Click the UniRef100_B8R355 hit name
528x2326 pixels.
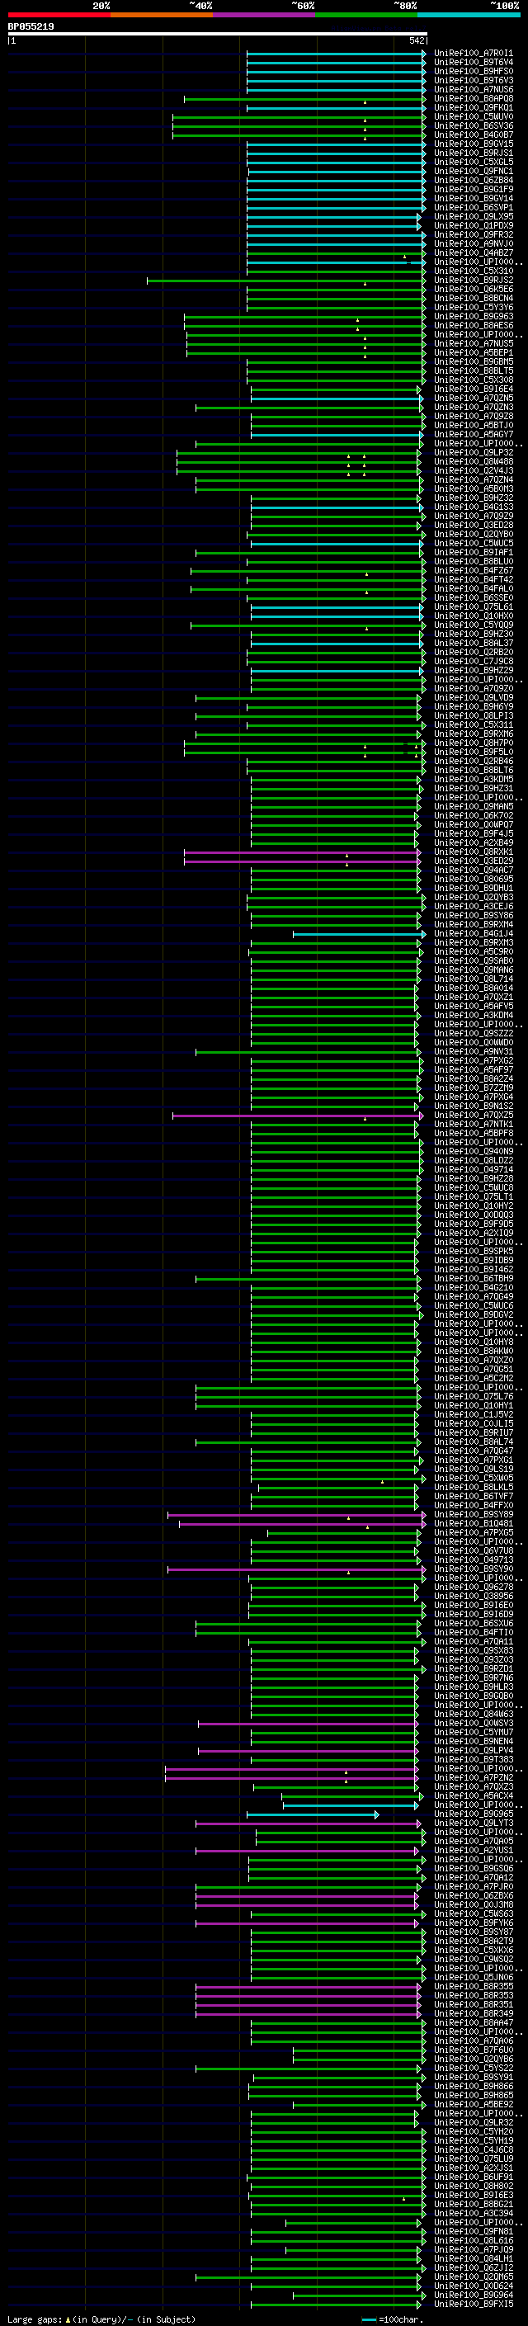[x=474, y=1988]
